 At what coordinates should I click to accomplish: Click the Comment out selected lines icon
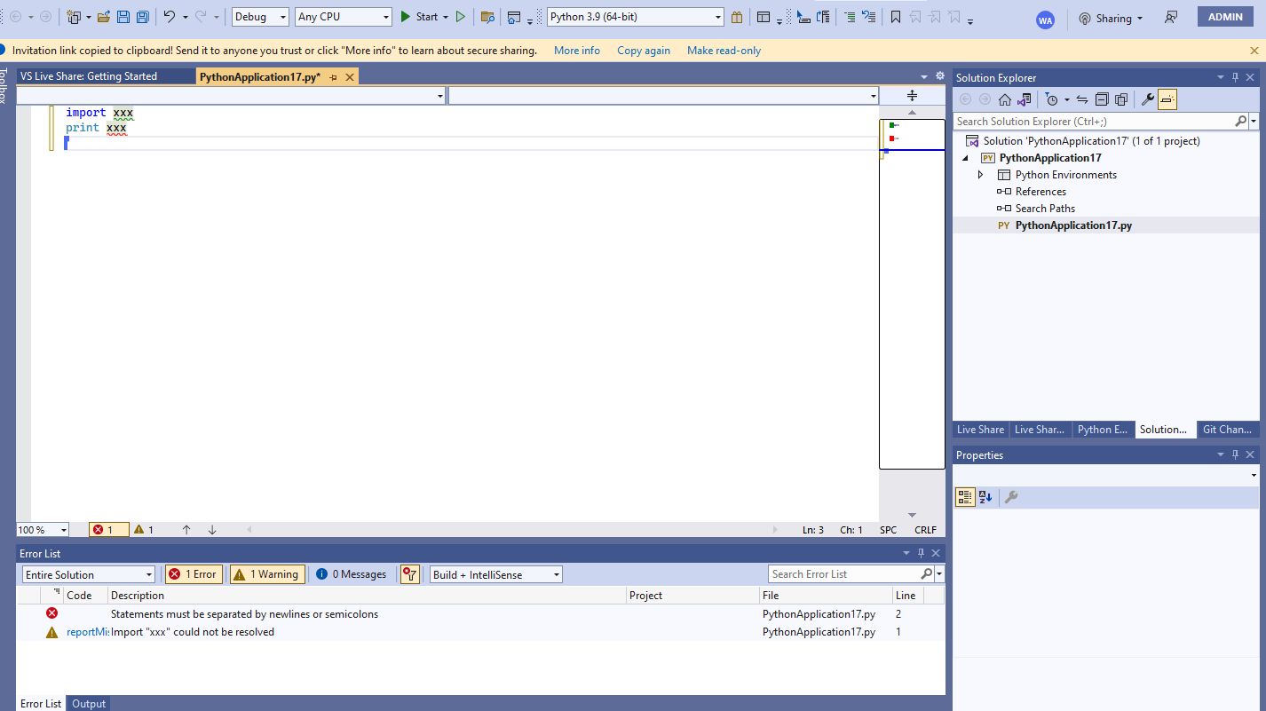point(850,17)
